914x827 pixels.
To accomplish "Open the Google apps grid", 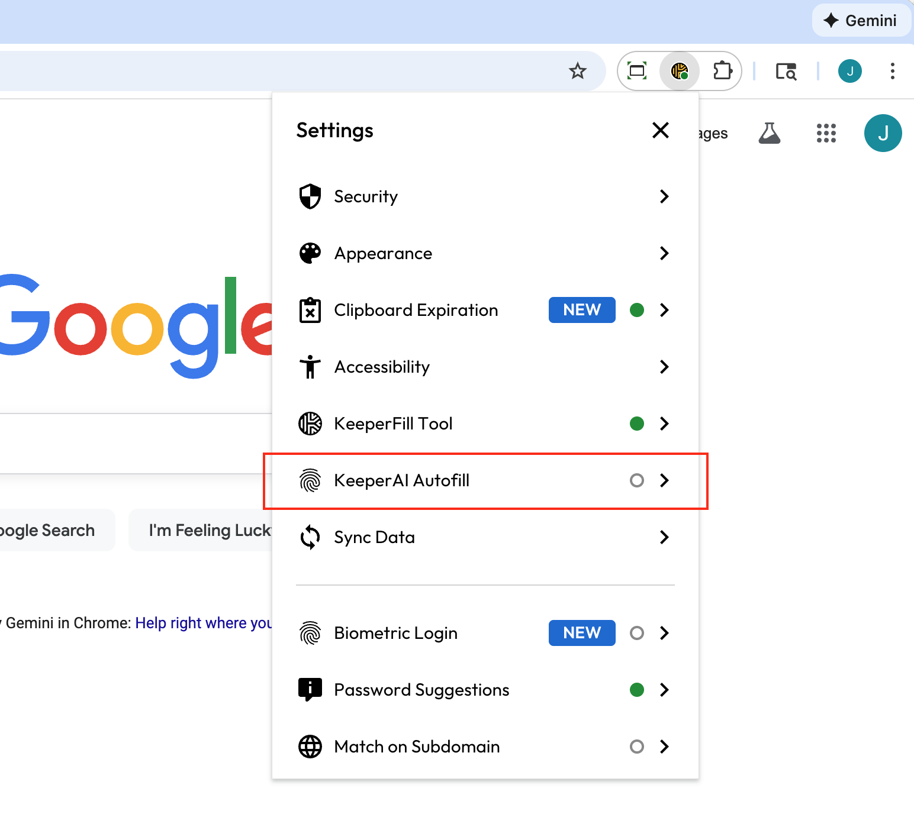I will click(x=826, y=133).
